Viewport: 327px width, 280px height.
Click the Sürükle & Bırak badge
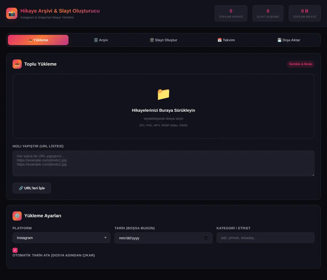click(300, 64)
